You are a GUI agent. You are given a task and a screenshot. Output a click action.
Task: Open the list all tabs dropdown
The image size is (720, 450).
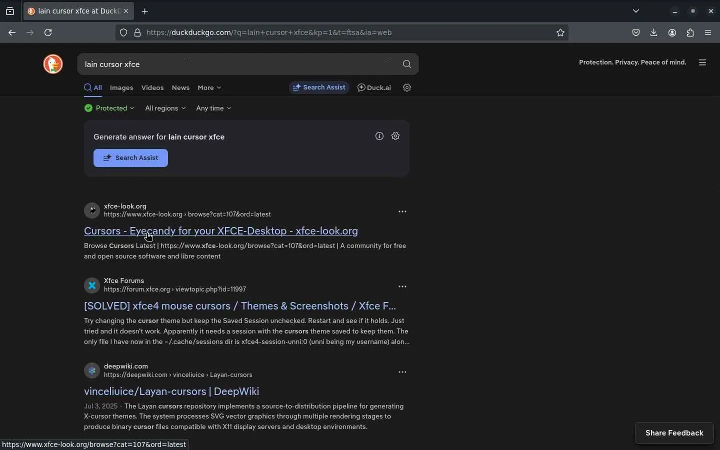point(636,11)
